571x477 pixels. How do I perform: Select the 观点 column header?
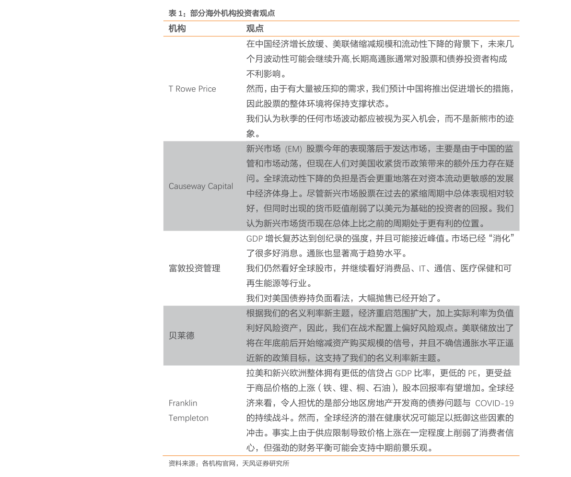click(x=255, y=28)
